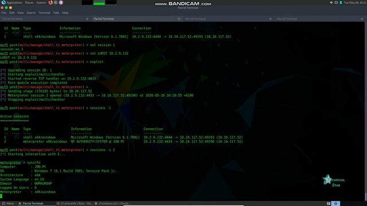Open the Menu button in bottom taskbar
This screenshot has width=367, height=206.
coord(8,204)
